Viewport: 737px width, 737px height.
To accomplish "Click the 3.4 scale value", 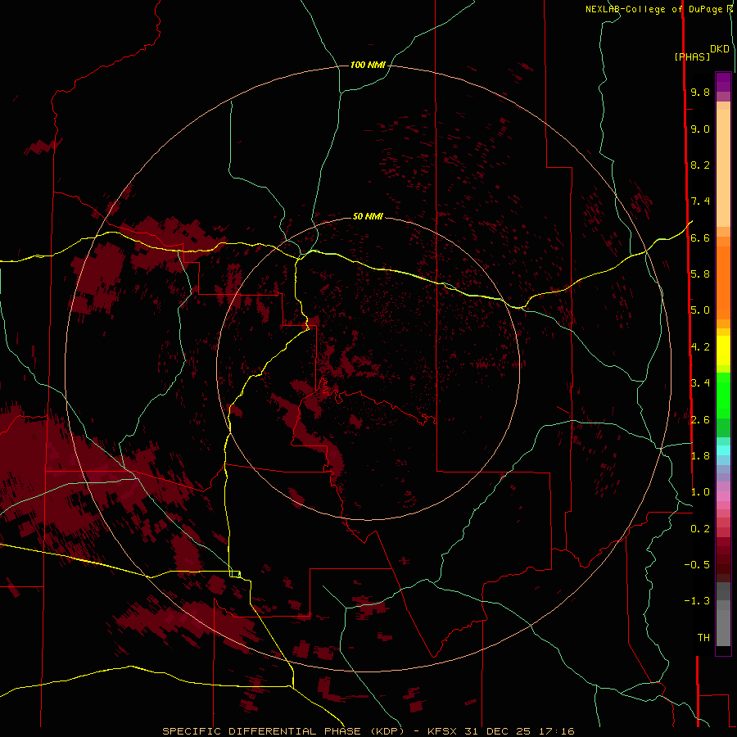I will (x=700, y=383).
